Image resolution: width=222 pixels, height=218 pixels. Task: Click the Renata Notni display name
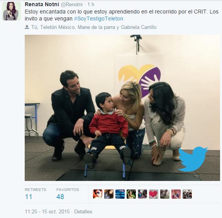coord(42,4)
